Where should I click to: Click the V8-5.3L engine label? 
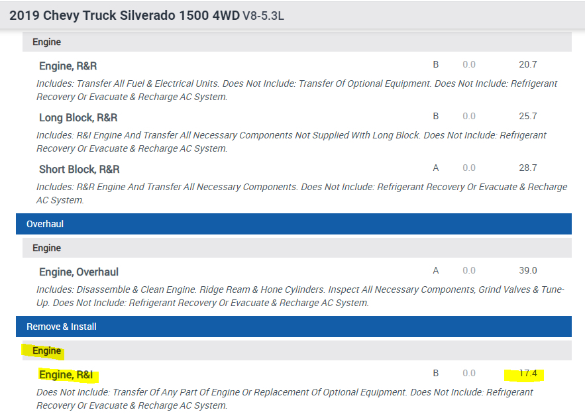263,16
